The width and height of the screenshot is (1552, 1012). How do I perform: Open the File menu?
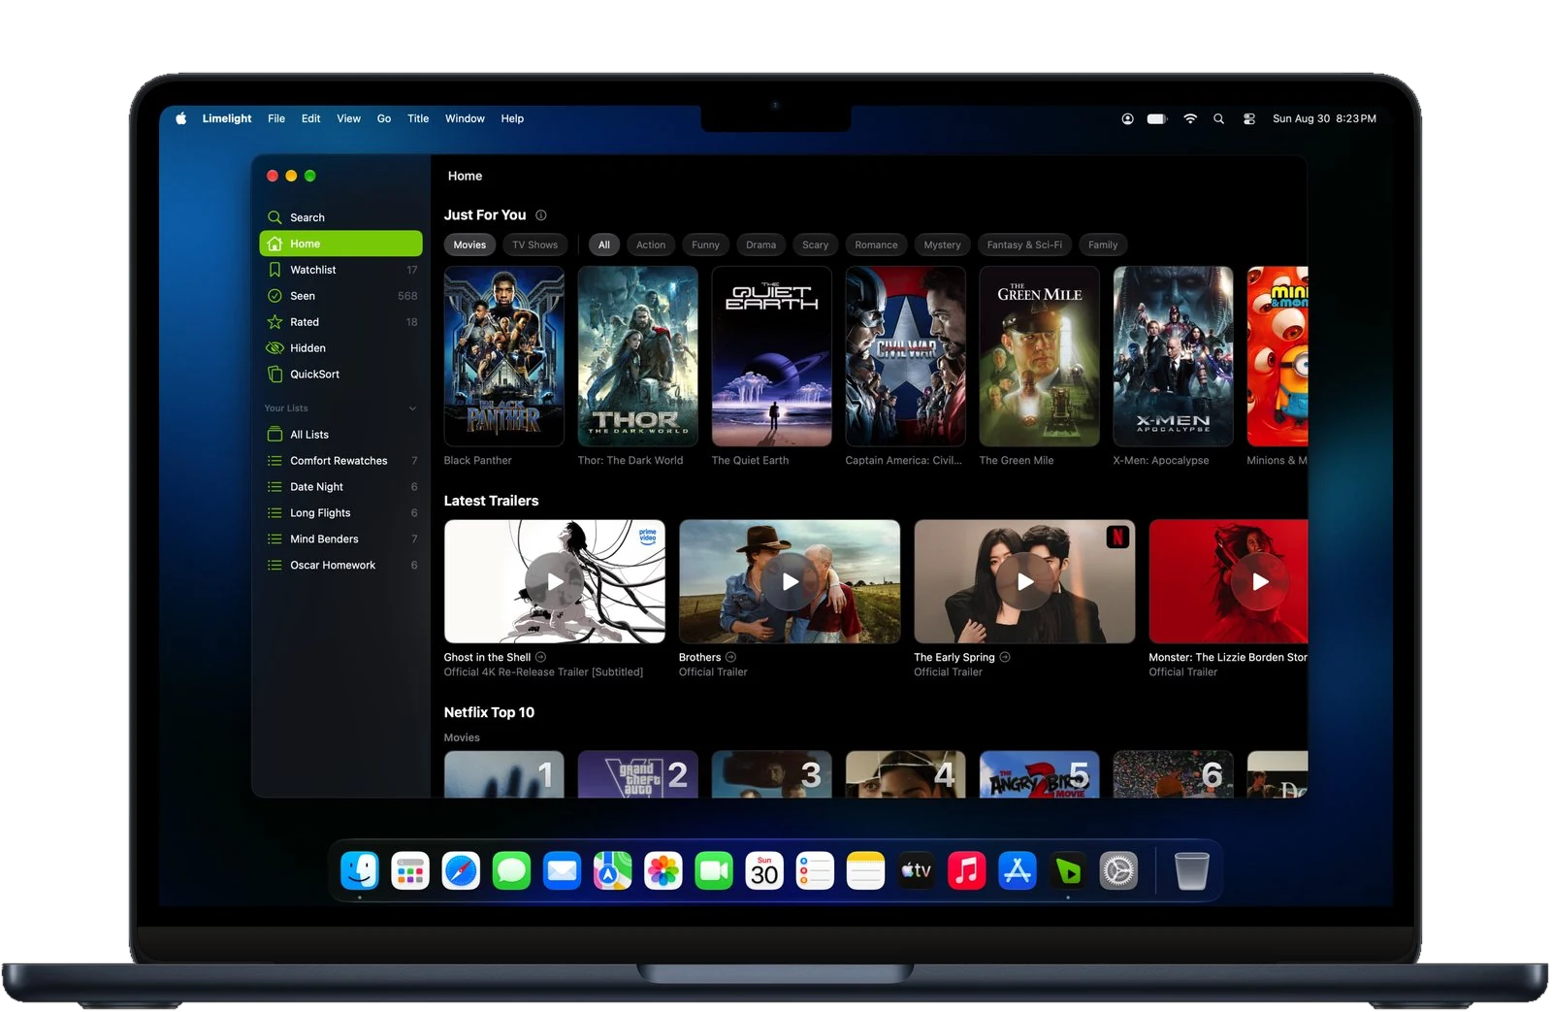tap(276, 118)
